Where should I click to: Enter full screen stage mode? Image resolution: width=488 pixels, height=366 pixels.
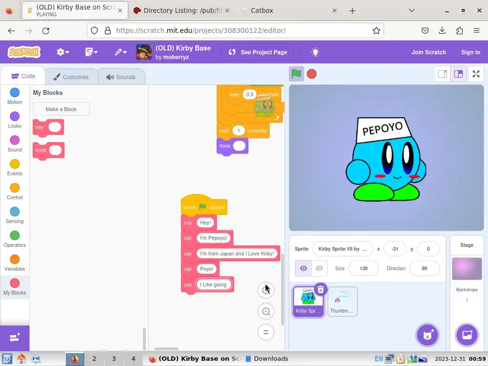(476, 74)
